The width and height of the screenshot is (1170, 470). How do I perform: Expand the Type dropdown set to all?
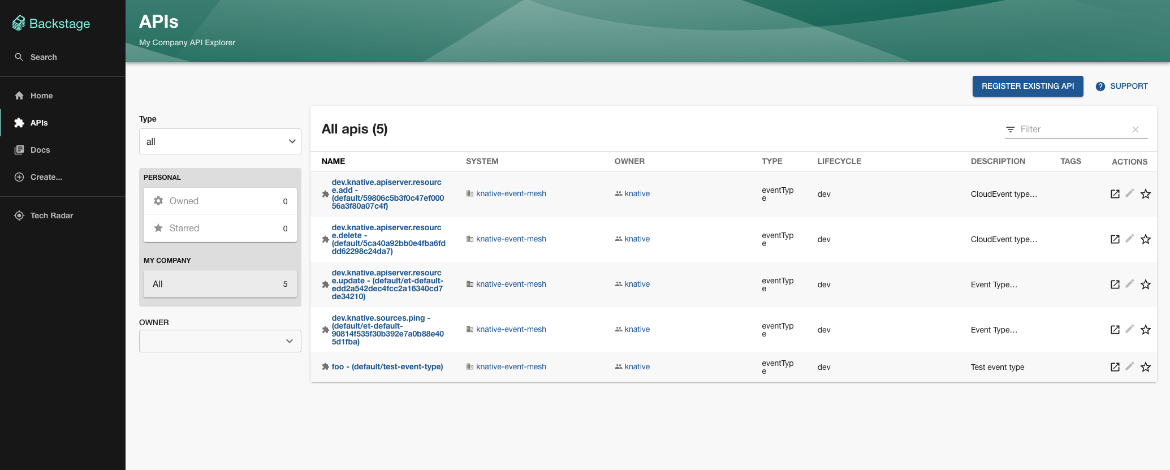(x=220, y=141)
